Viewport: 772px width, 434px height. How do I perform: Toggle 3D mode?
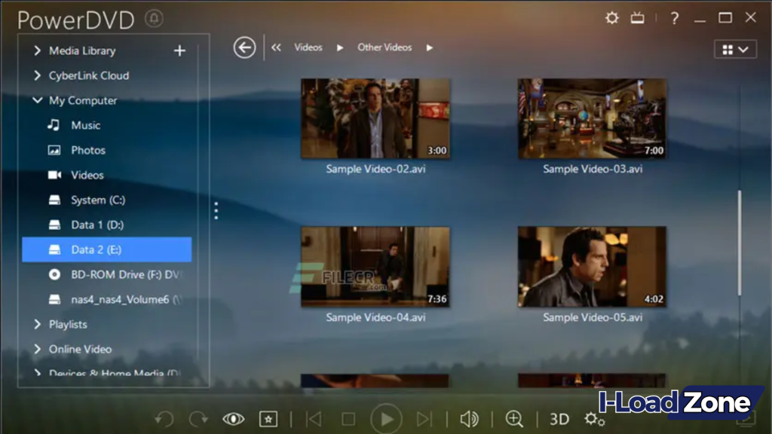(559, 419)
